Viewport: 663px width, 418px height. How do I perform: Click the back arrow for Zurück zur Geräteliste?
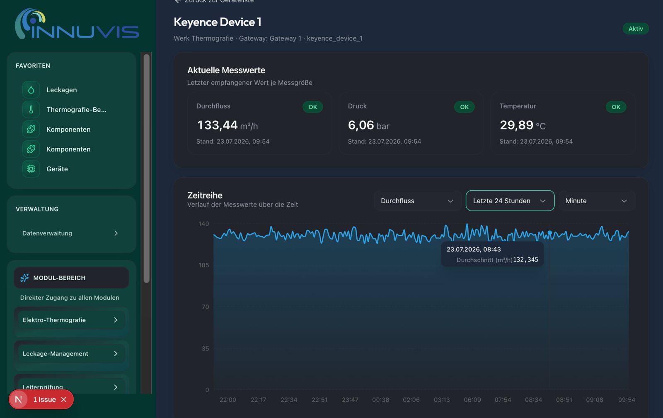(x=177, y=1)
